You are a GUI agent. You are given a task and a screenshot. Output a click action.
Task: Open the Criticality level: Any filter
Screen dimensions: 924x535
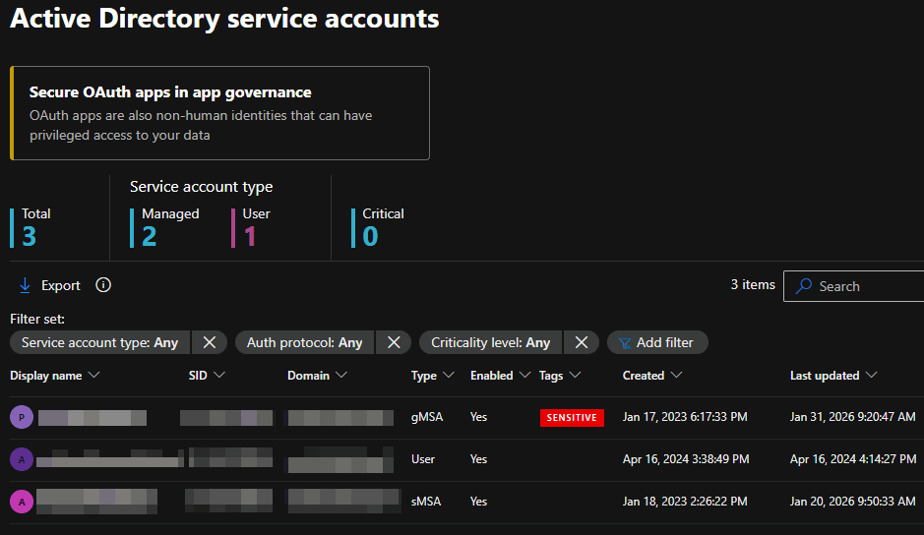490,342
